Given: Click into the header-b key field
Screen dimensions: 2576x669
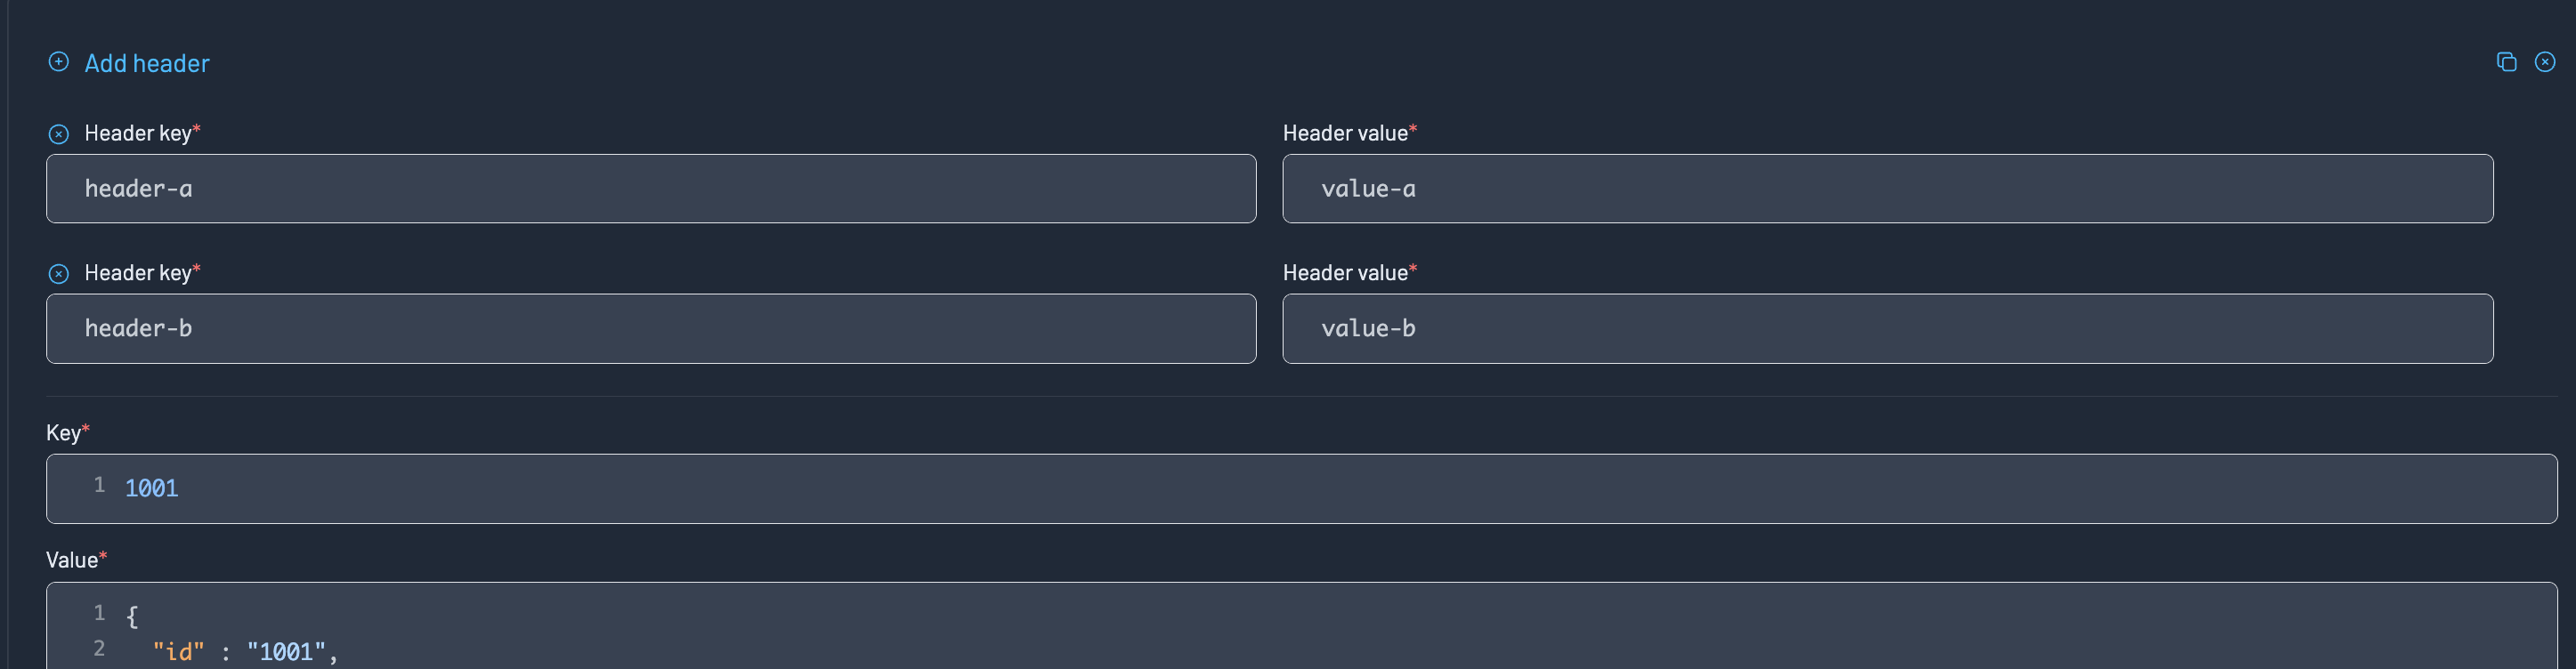Looking at the screenshot, I should (x=650, y=329).
